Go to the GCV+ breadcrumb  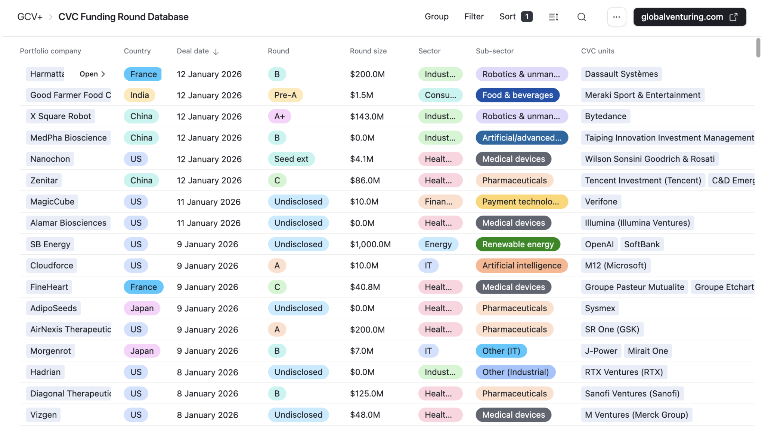(x=30, y=17)
